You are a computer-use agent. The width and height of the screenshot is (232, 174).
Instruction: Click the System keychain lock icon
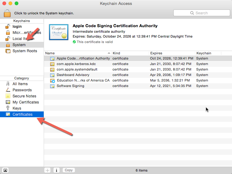[8, 45]
